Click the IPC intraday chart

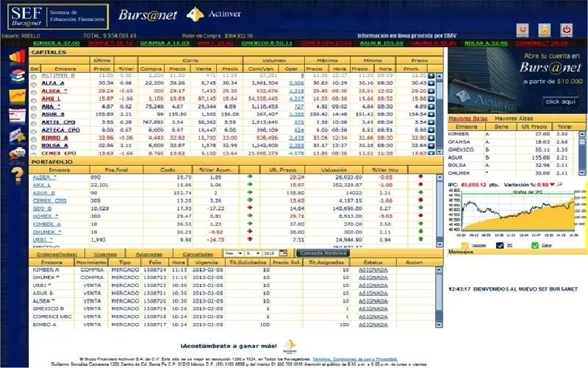[517, 210]
